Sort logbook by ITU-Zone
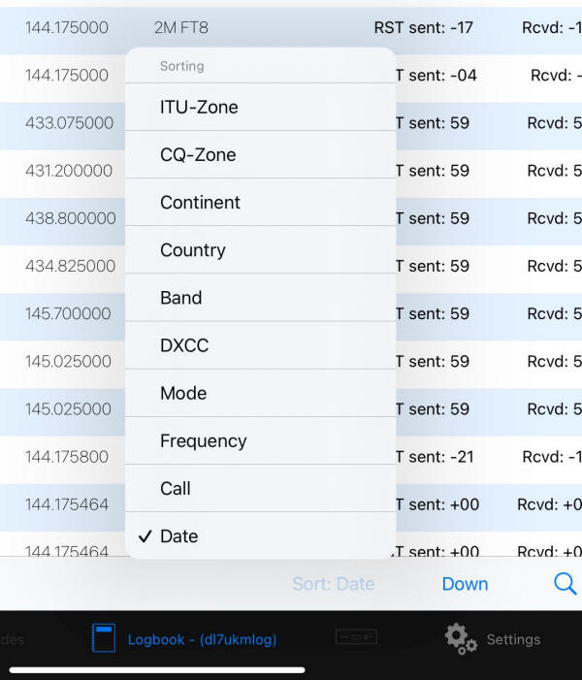The height and width of the screenshot is (680, 582). [261, 107]
